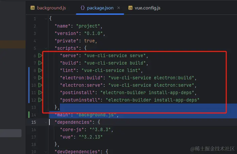Collapse the dependencies block
237x154 pixels.
(x=46, y=122)
